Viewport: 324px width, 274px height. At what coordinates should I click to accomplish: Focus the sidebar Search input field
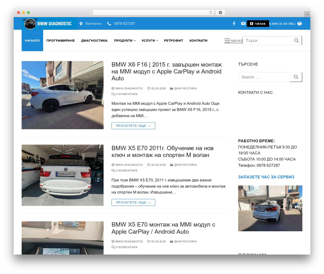coord(264,77)
